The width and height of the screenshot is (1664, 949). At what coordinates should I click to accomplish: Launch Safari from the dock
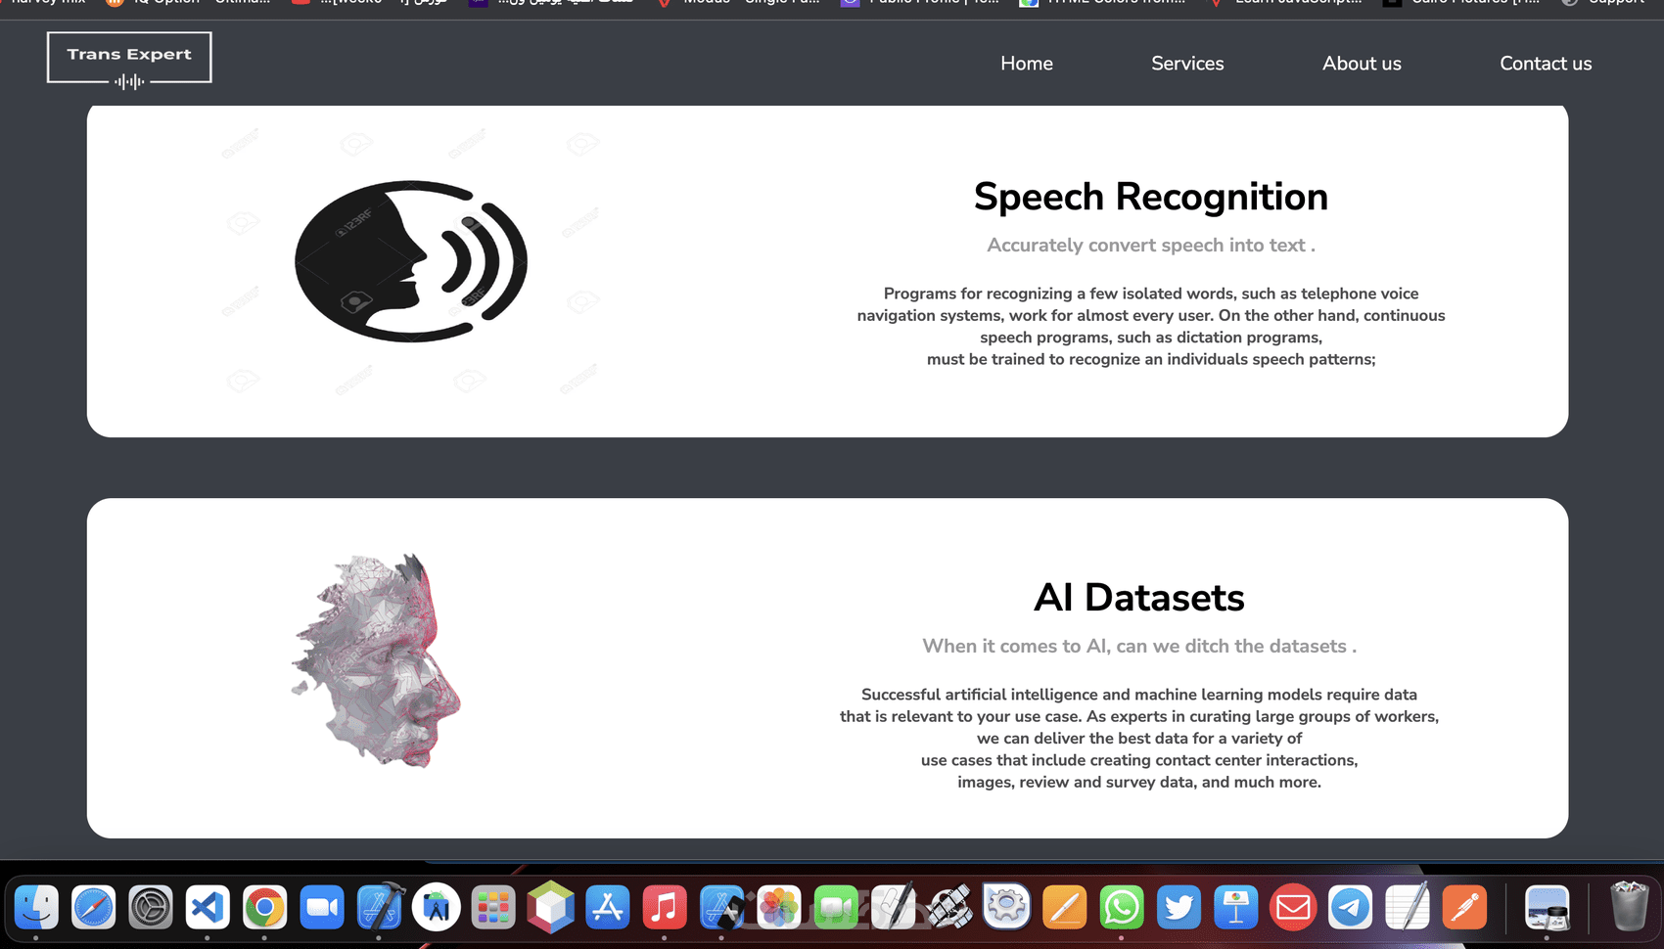(94, 907)
